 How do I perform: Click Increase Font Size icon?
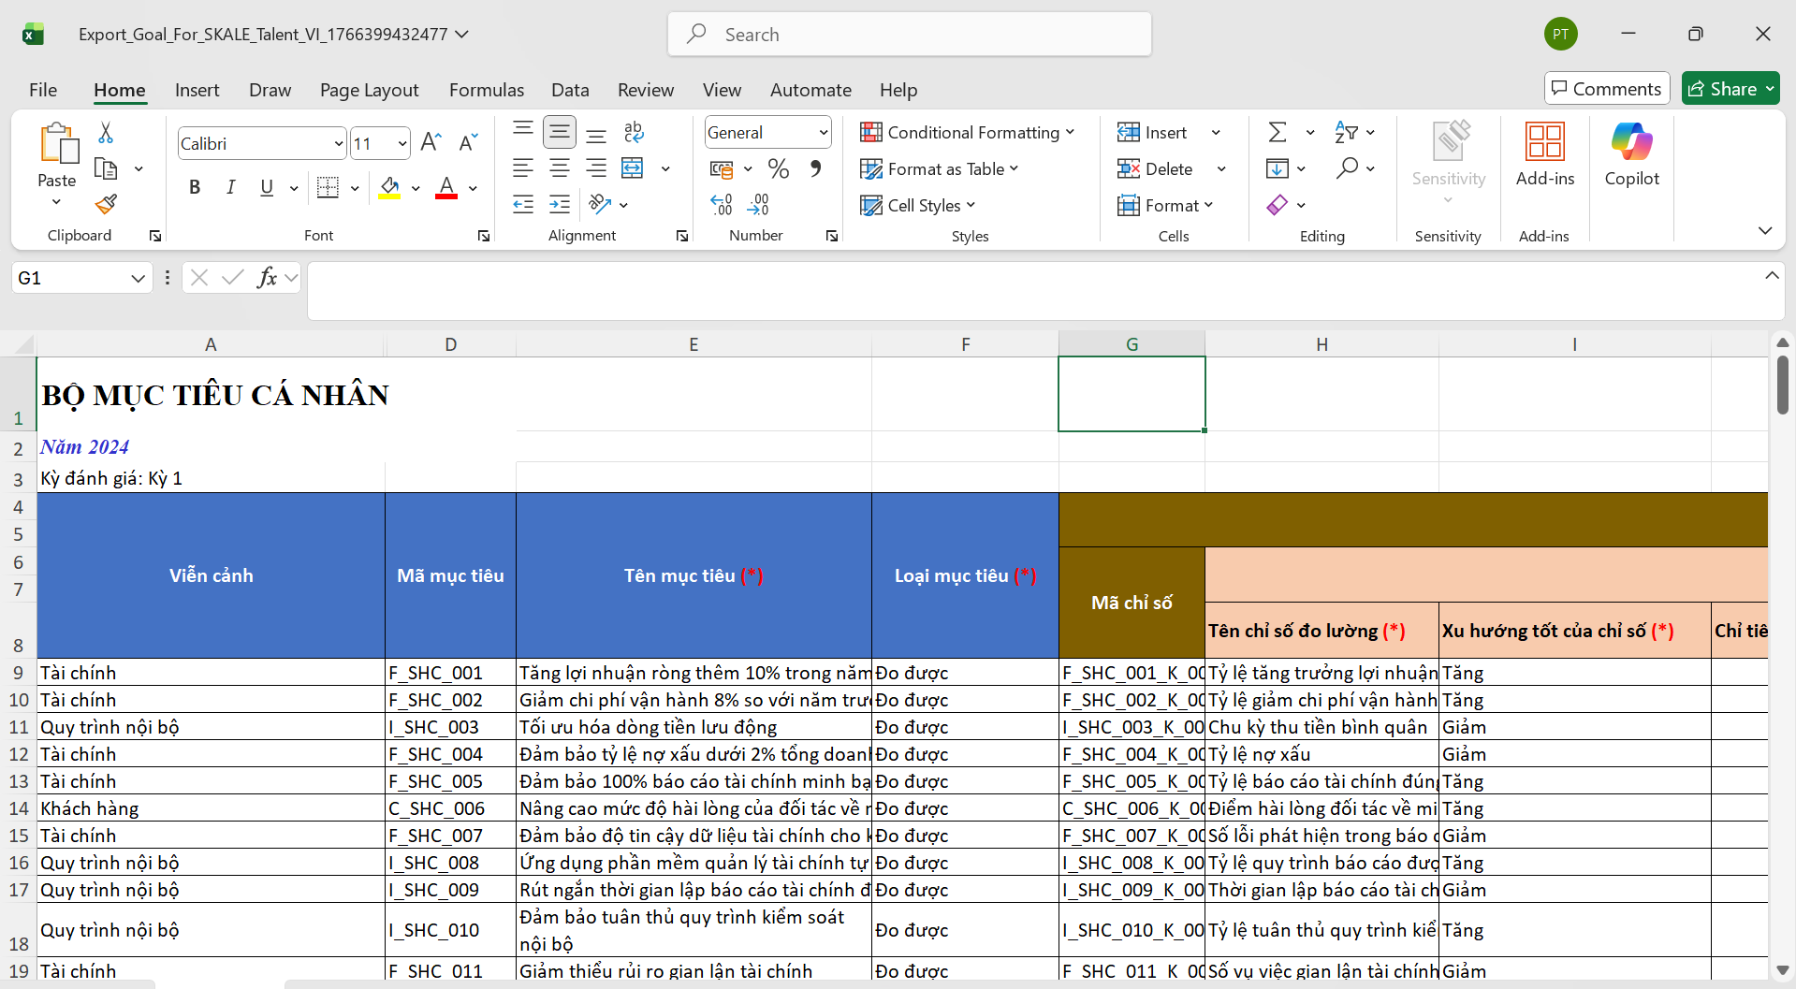pyautogui.click(x=431, y=142)
